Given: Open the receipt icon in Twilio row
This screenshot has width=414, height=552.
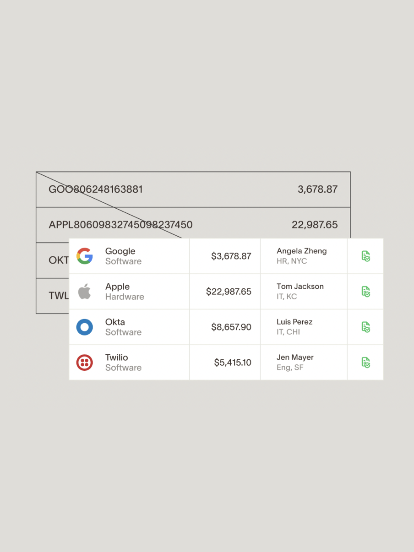Looking at the screenshot, I should click(365, 363).
